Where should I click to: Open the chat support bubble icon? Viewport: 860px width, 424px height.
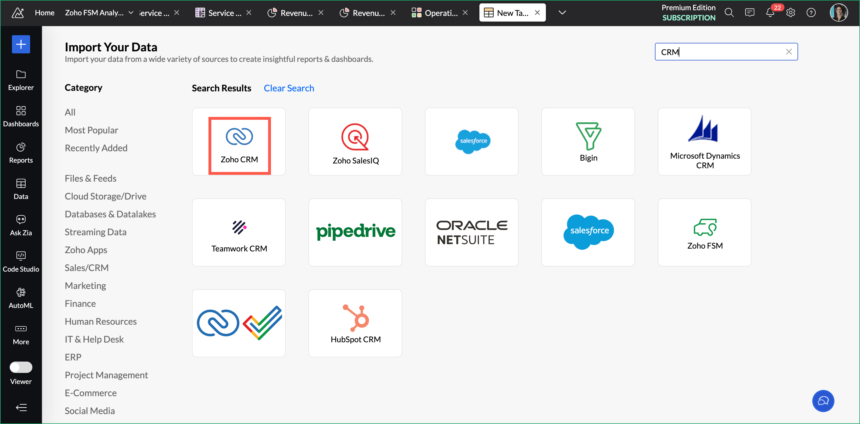(x=823, y=401)
